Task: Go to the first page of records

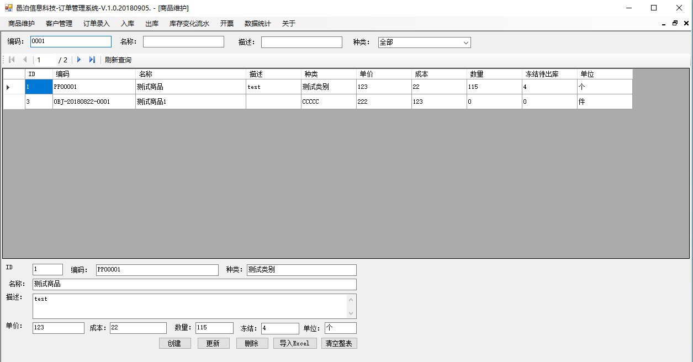Action: [12, 60]
